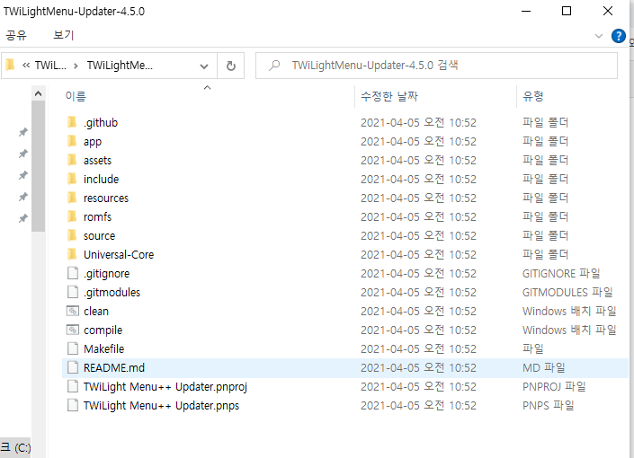This screenshot has width=634, height=458.
Task: Go to TWiL... breadcrumb folder
Action: (x=50, y=66)
